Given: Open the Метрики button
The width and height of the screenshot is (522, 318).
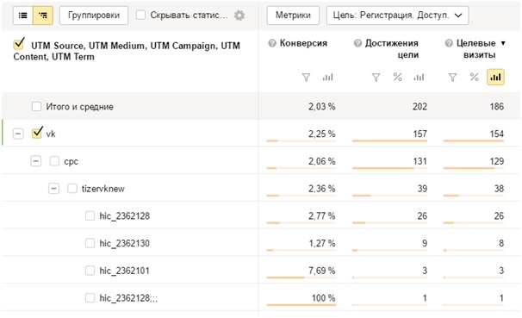Looking at the screenshot, I should [293, 16].
